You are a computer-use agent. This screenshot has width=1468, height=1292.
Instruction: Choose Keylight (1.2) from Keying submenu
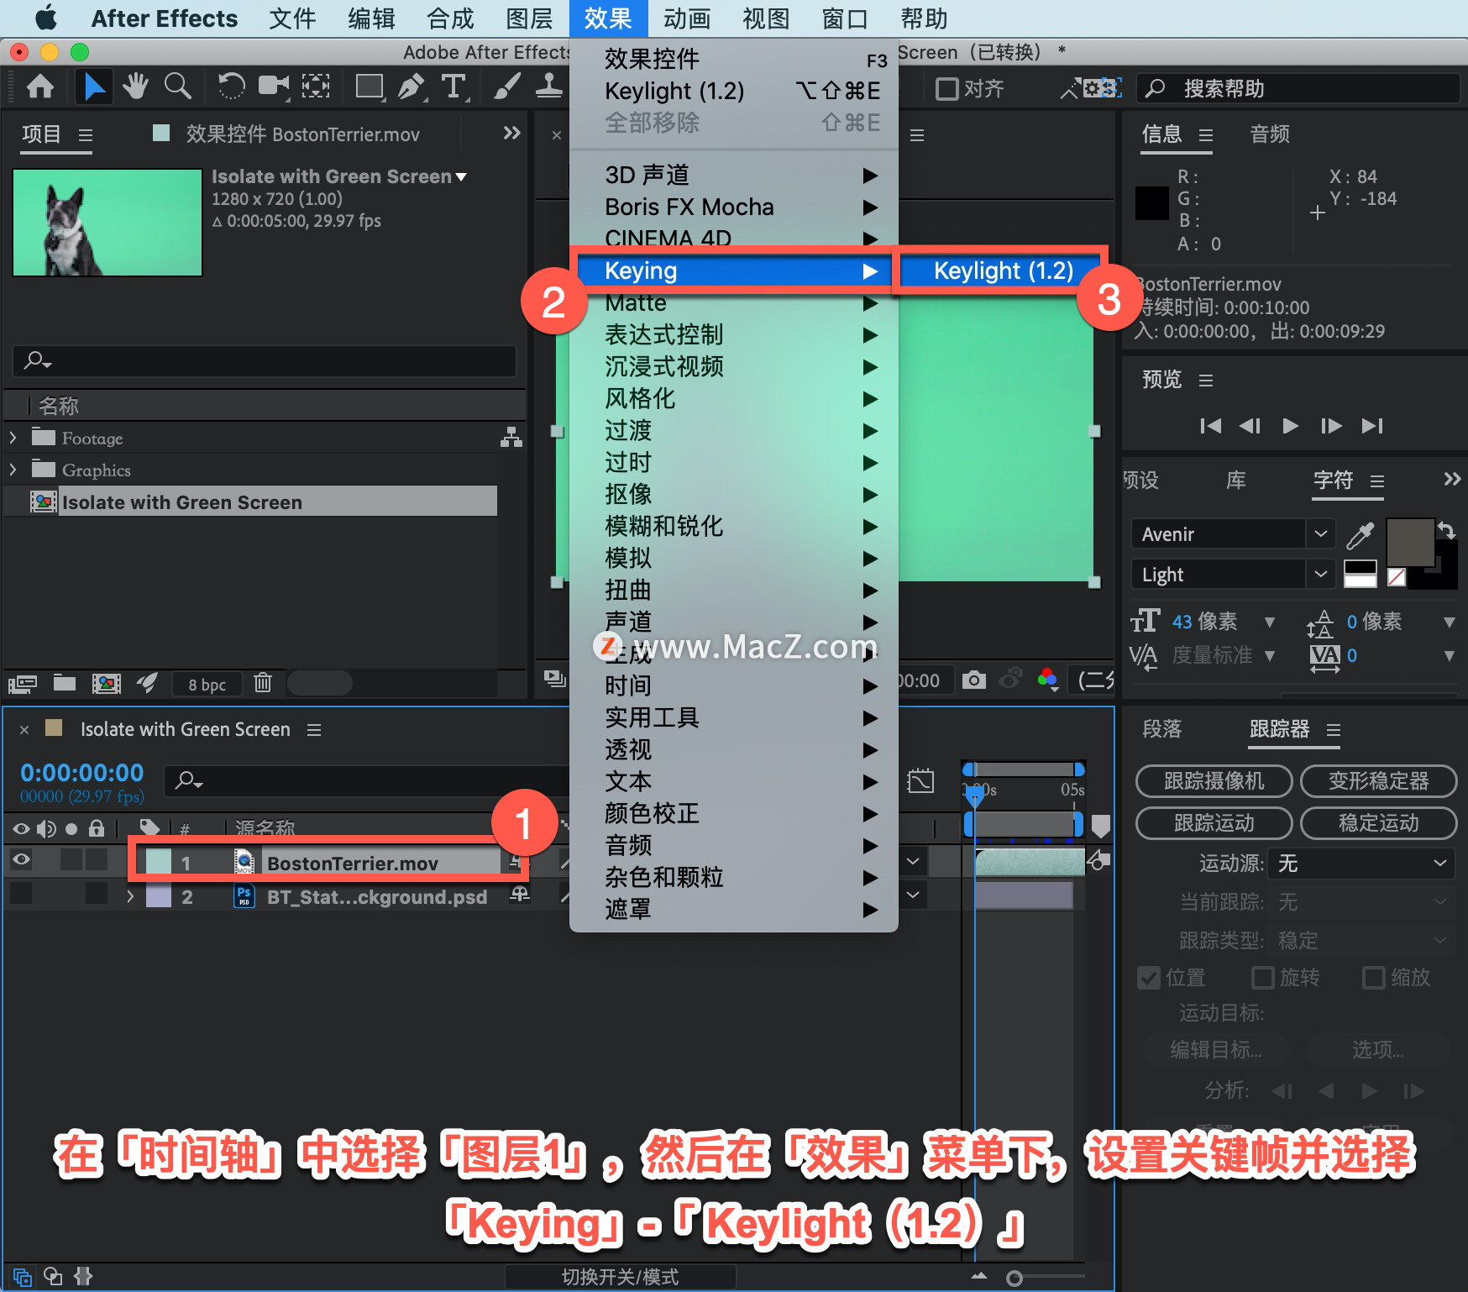1003,270
